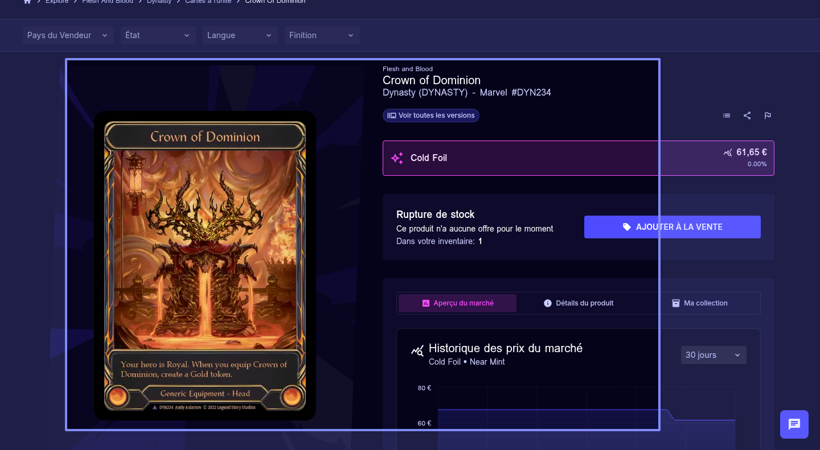The height and width of the screenshot is (450, 820).
Task: Share this Crown of Dominion product page
Action: [x=747, y=115]
